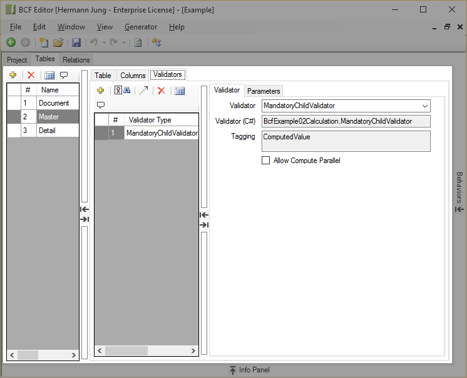
Task: Click the comment bubble below validators toolbar
Action: point(101,105)
